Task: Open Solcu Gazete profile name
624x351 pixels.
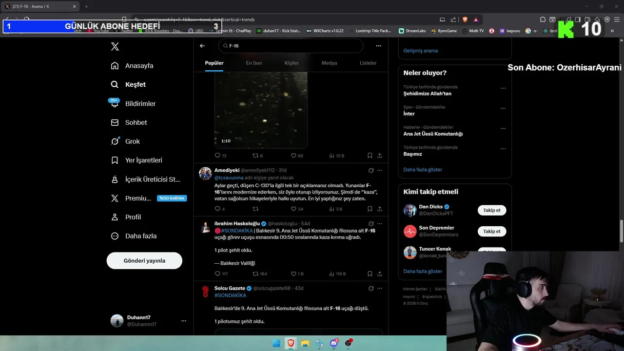Action: point(230,288)
